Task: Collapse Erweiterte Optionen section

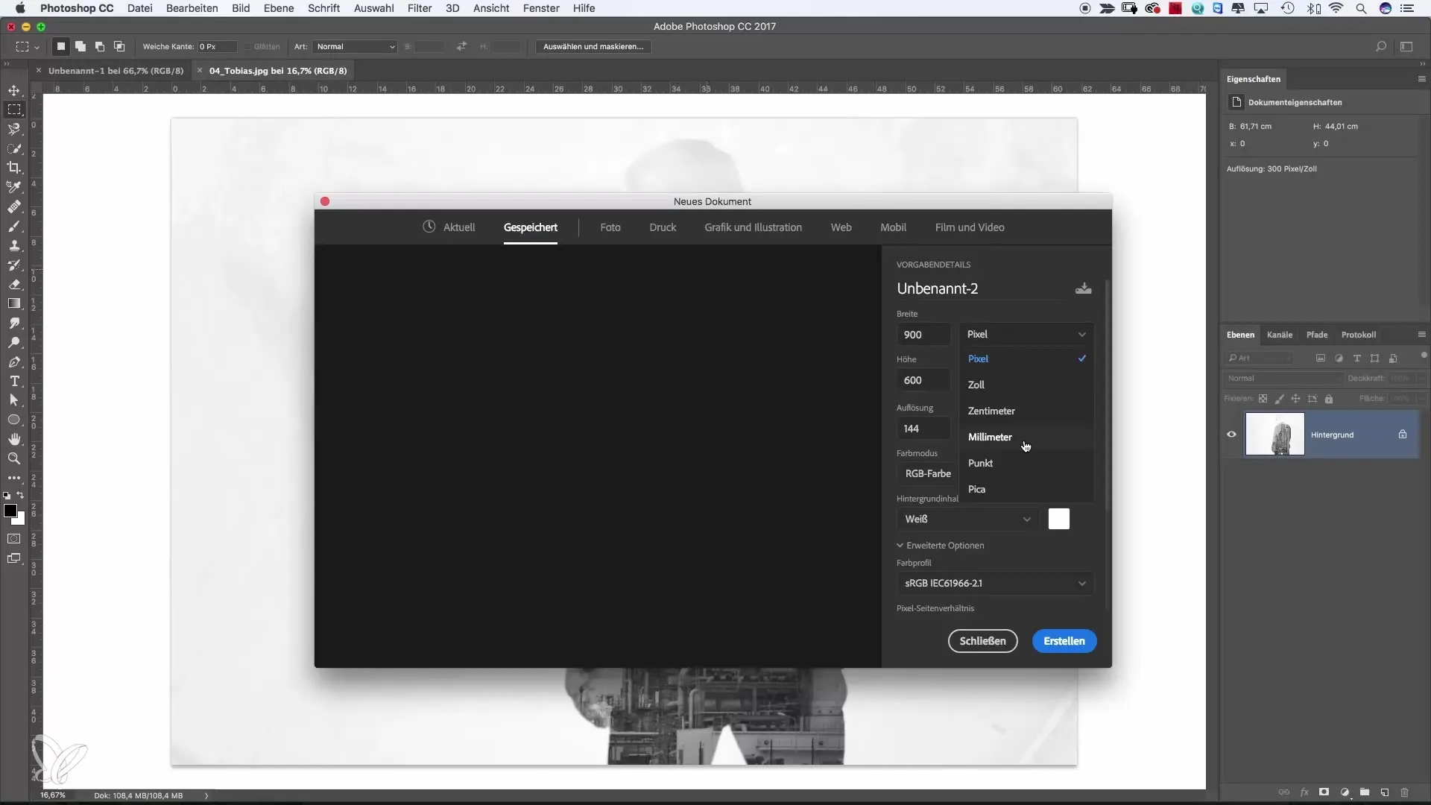Action: point(941,546)
